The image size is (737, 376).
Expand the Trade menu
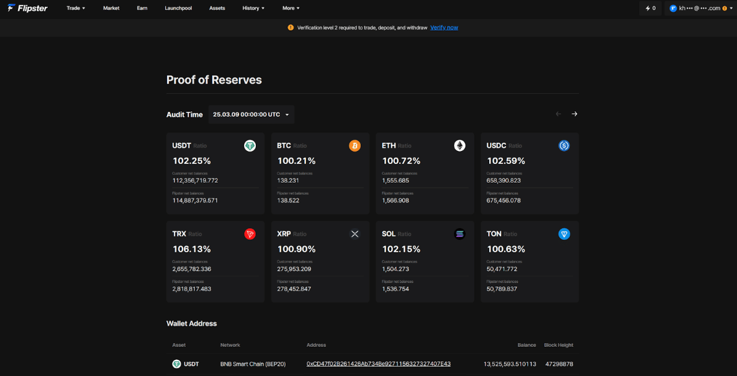tap(76, 8)
